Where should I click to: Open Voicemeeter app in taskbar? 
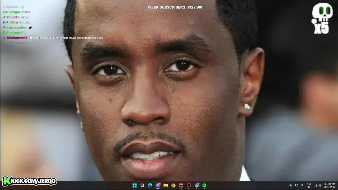pos(181,186)
